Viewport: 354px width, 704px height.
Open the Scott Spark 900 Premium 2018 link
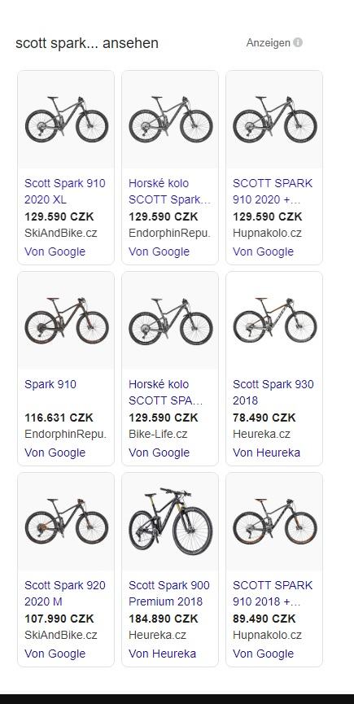(x=169, y=593)
